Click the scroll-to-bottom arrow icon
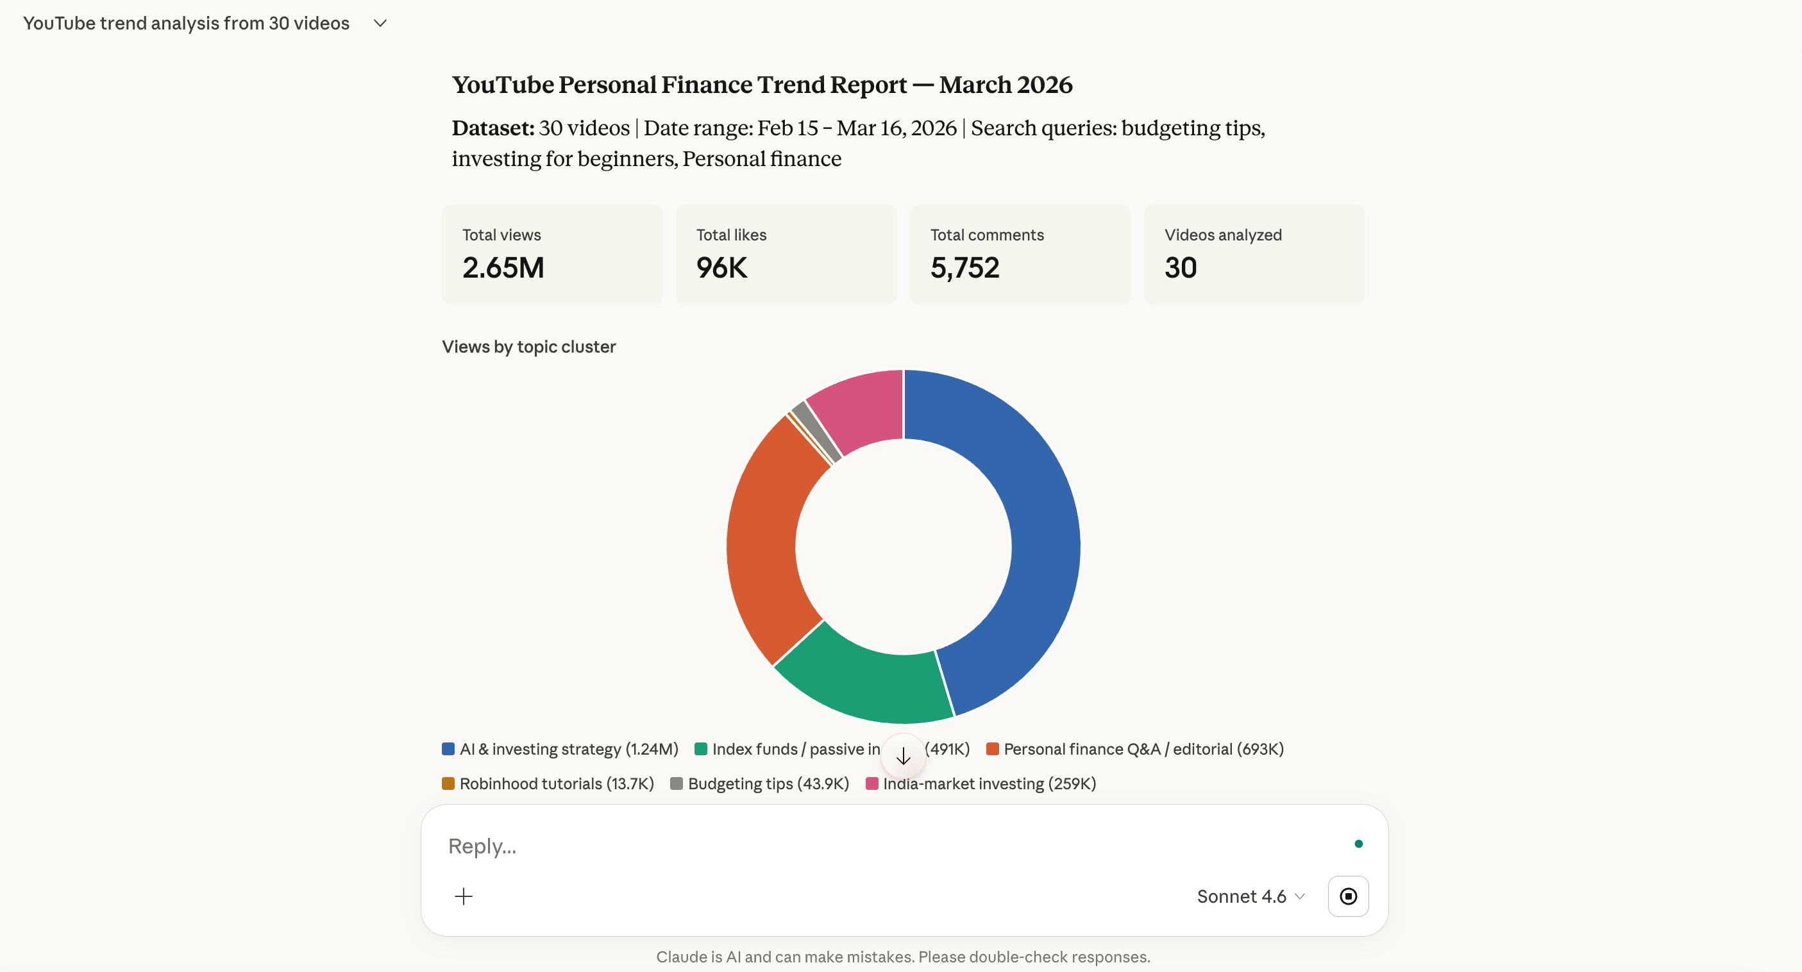Image resolution: width=1802 pixels, height=972 pixels. click(903, 756)
